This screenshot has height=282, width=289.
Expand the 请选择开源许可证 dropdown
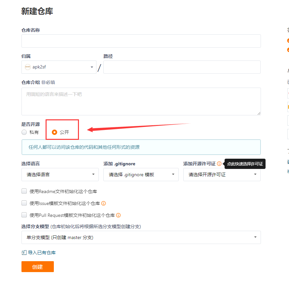pyautogui.click(x=222, y=175)
